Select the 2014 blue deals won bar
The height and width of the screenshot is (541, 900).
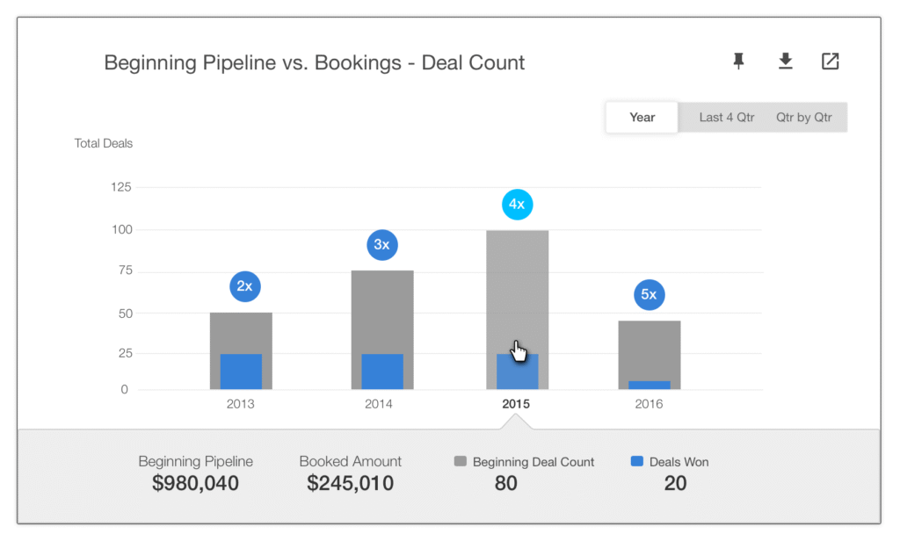coord(382,371)
